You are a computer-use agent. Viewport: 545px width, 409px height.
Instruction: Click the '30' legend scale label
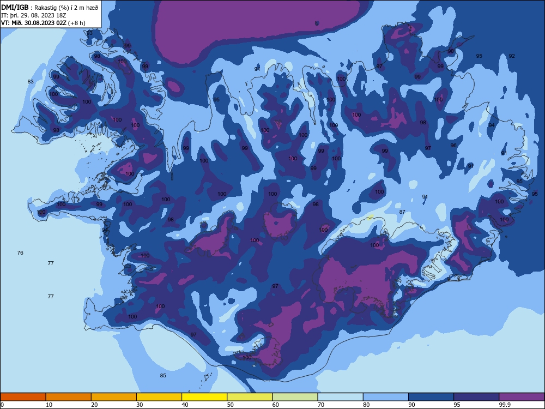pyautogui.click(x=140, y=405)
